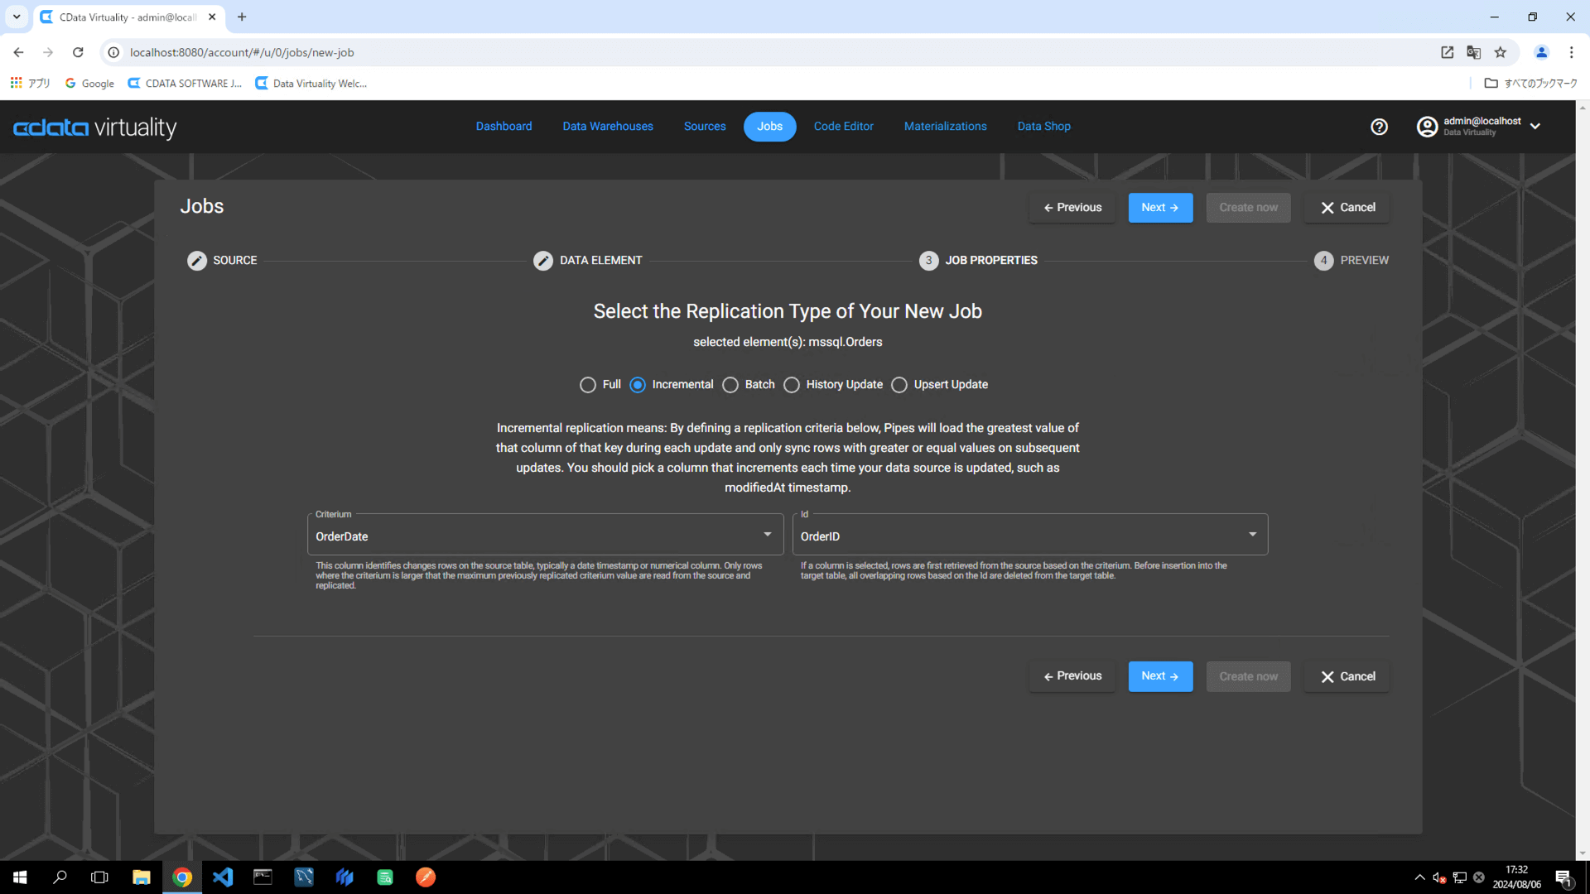Select the Full replication radio button
The width and height of the screenshot is (1590, 894).
point(588,385)
